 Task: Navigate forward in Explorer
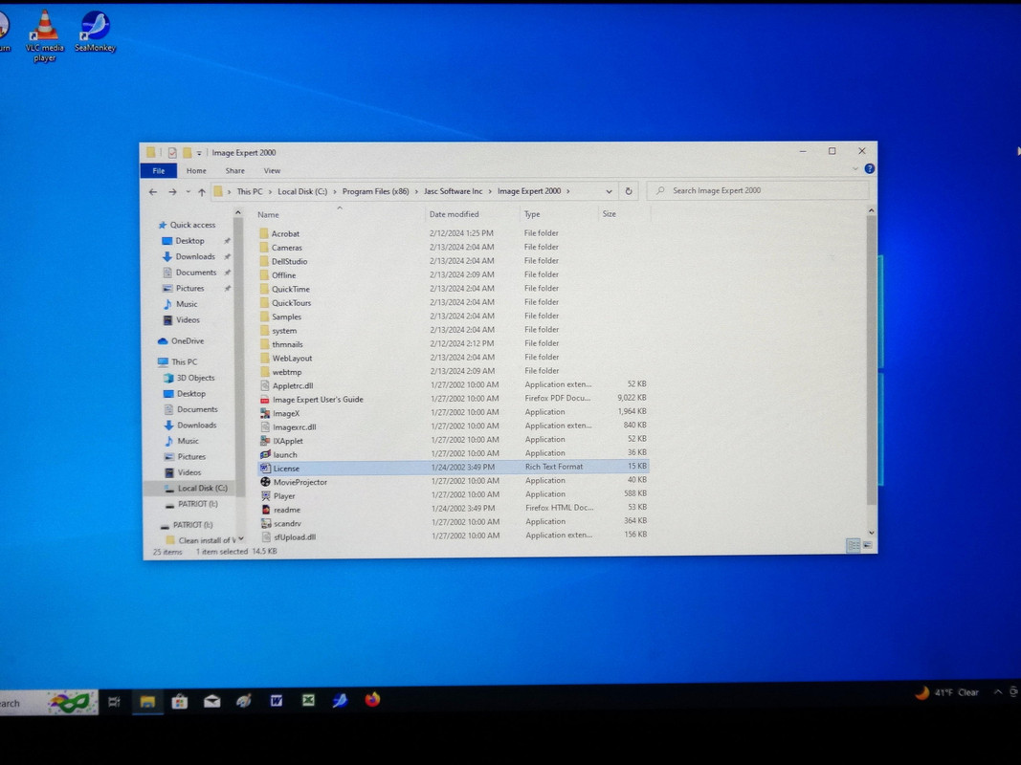pos(172,192)
